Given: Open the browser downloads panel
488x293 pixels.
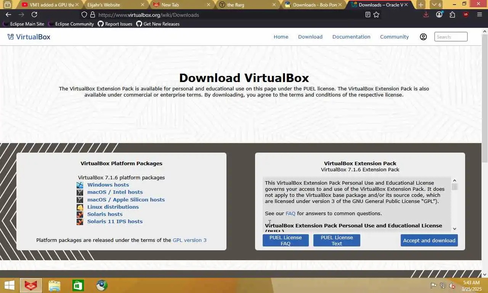Looking at the screenshot, I should [x=426, y=14].
